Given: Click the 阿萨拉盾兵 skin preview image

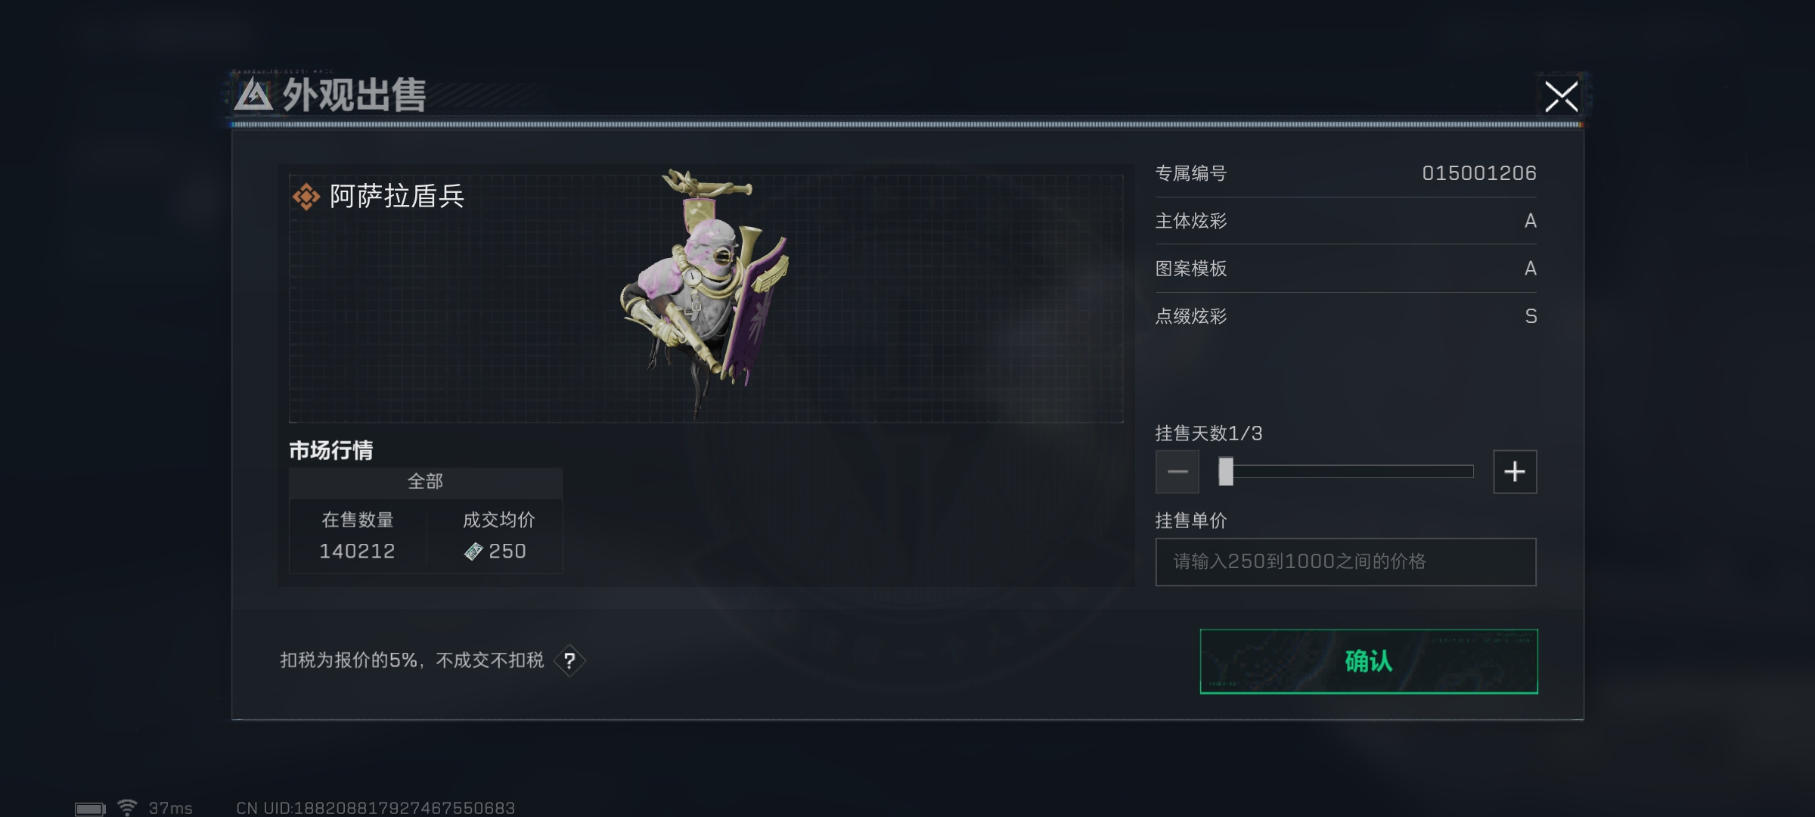Looking at the screenshot, I should [x=705, y=291].
